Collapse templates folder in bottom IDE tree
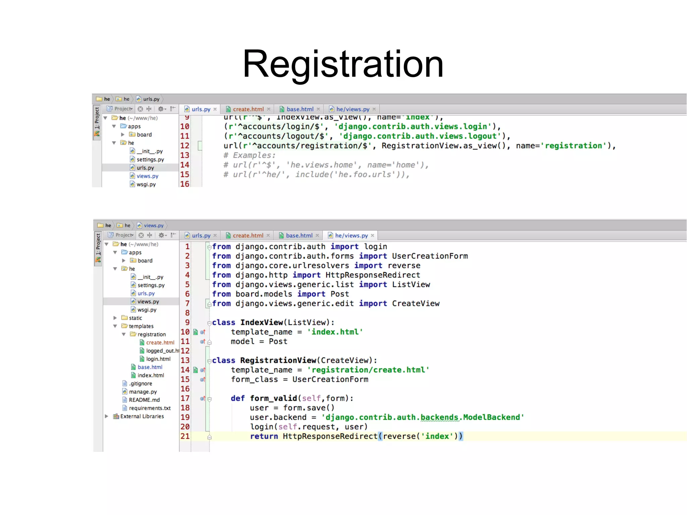 115,326
